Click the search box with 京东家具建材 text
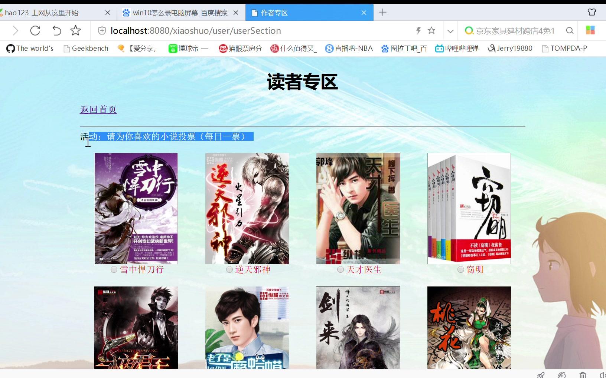The width and height of the screenshot is (606, 378). [x=515, y=31]
